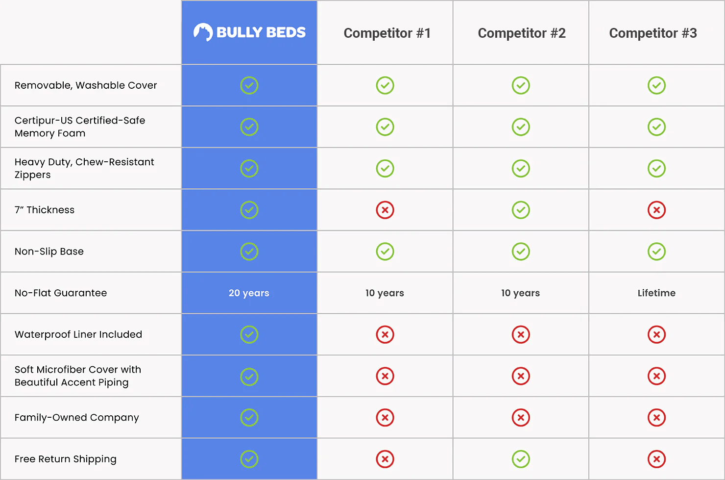Click Competitor #2 checkmark for 7" Thickness
Image resolution: width=725 pixels, height=480 pixels.
[521, 210]
